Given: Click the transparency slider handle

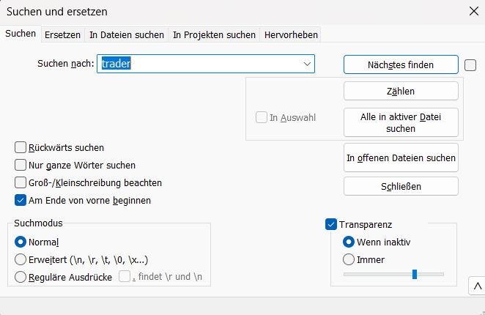Looking at the screenshot, I should pos(415,274).
